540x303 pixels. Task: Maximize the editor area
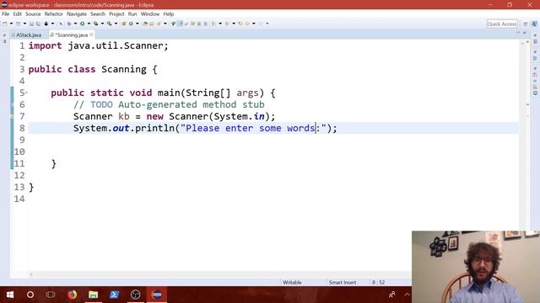click(525, 33)
